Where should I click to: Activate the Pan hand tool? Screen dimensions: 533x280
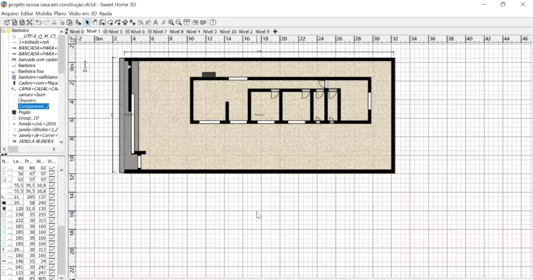pyautogui.click(x=94, y=22)
